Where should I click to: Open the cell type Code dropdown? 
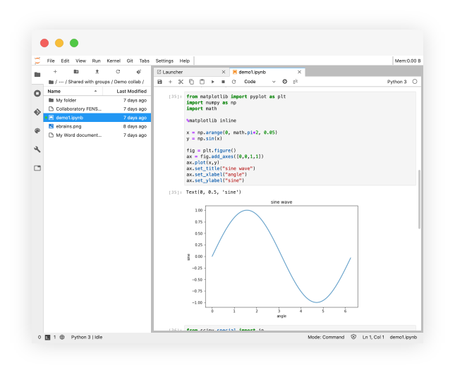(x=257, y=82)
